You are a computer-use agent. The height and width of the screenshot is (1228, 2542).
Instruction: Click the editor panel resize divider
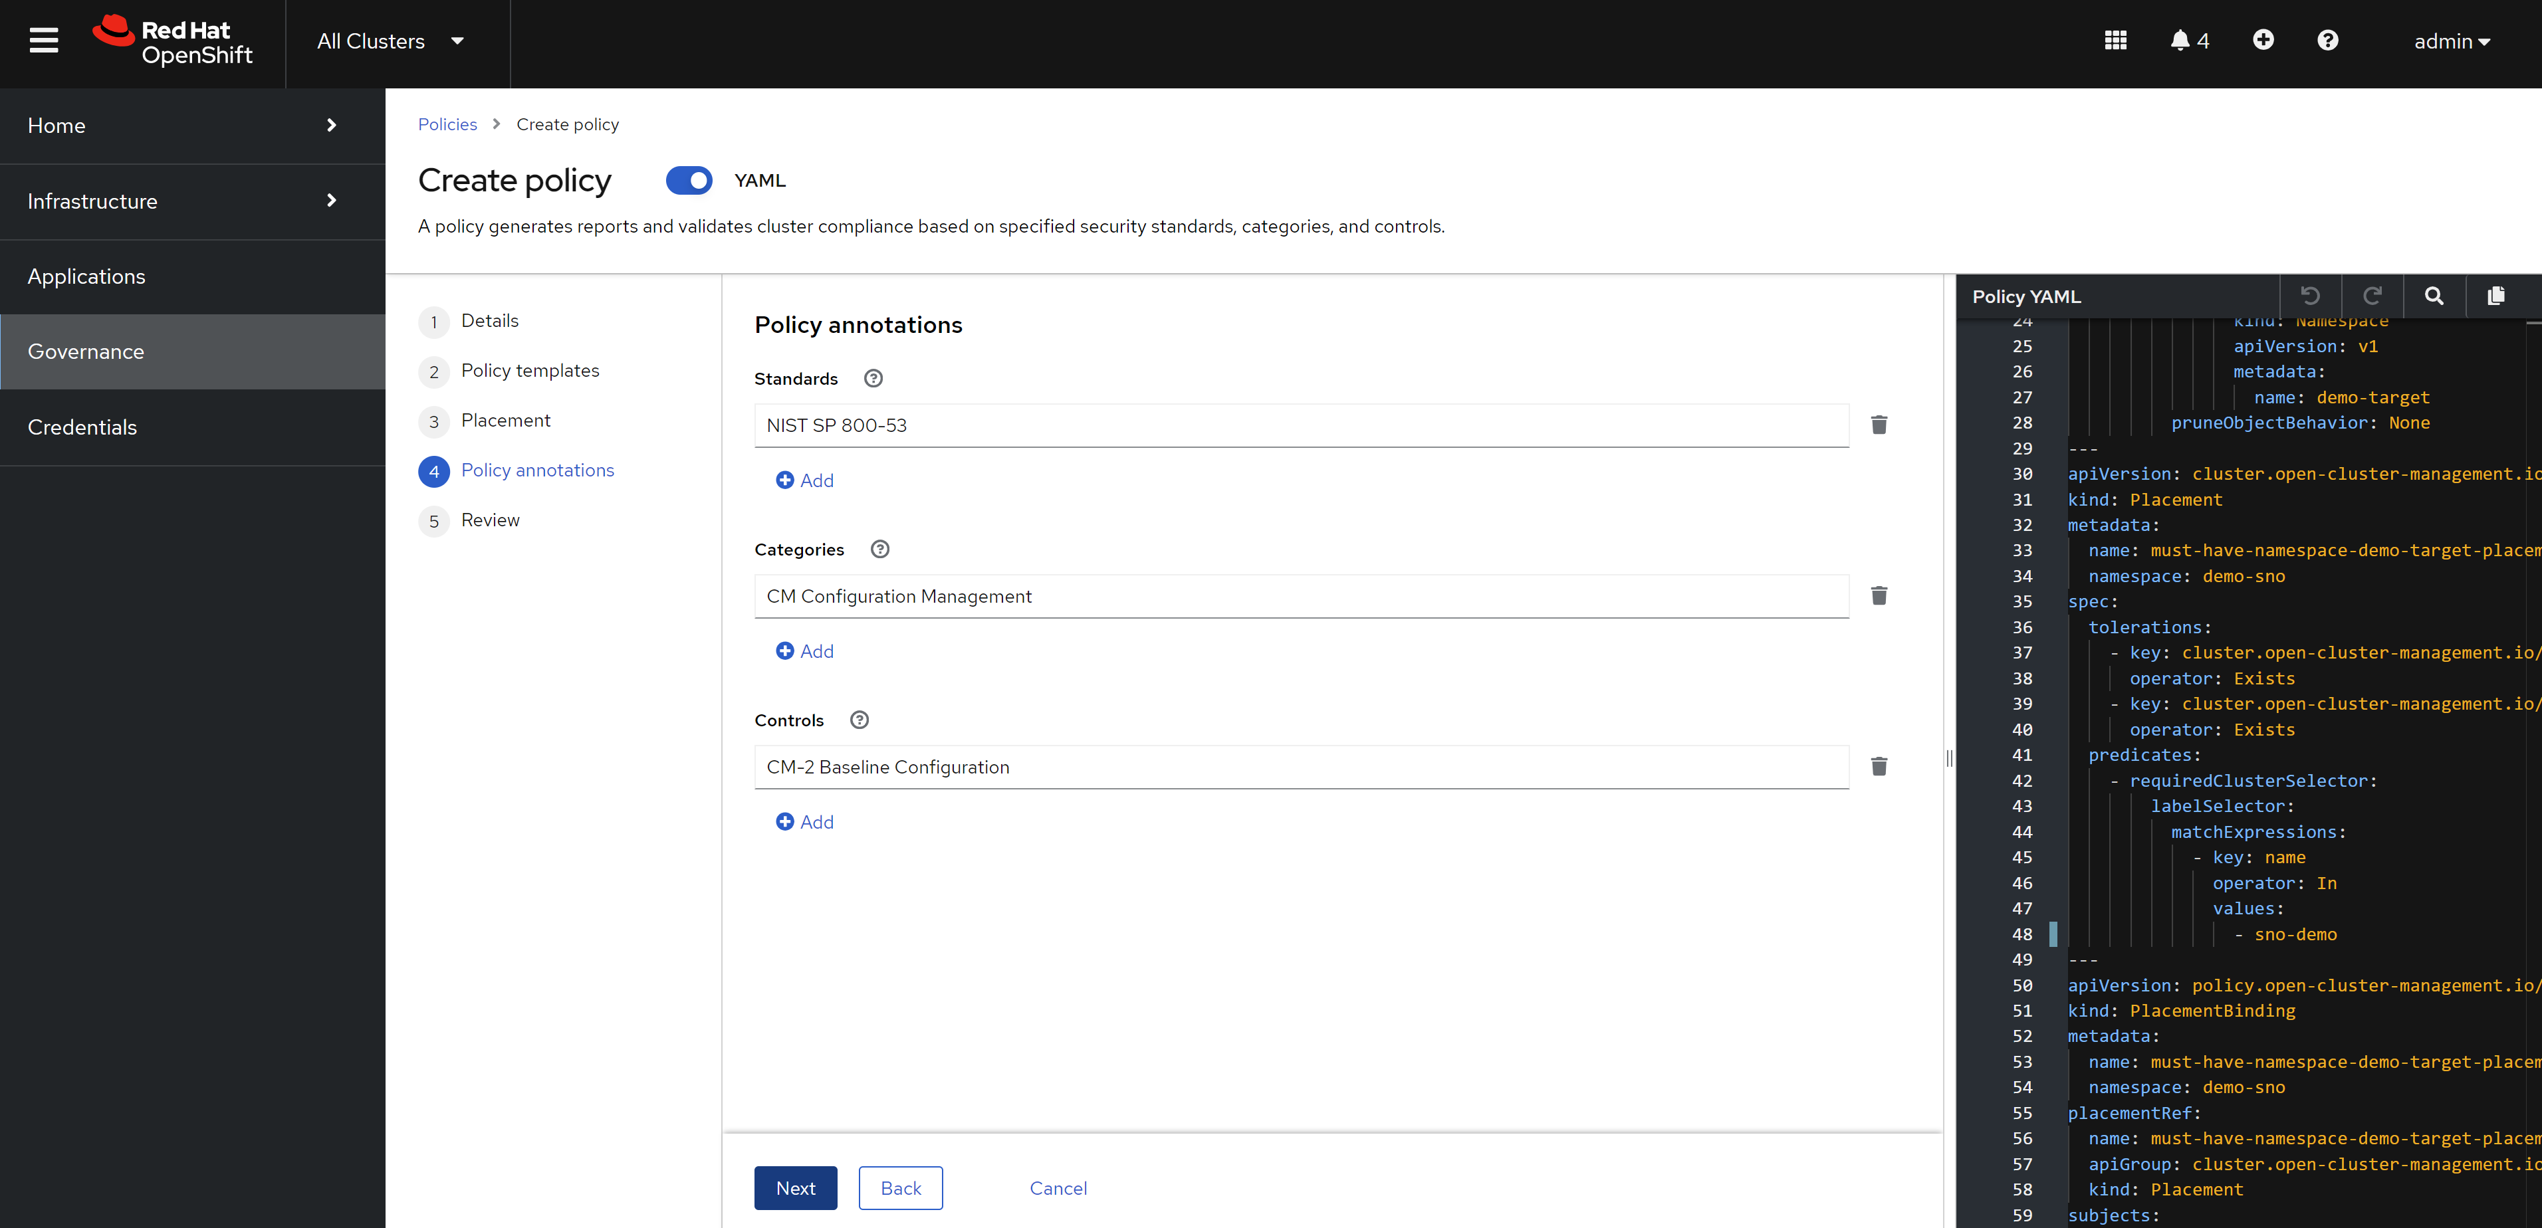coord(1949,758)
